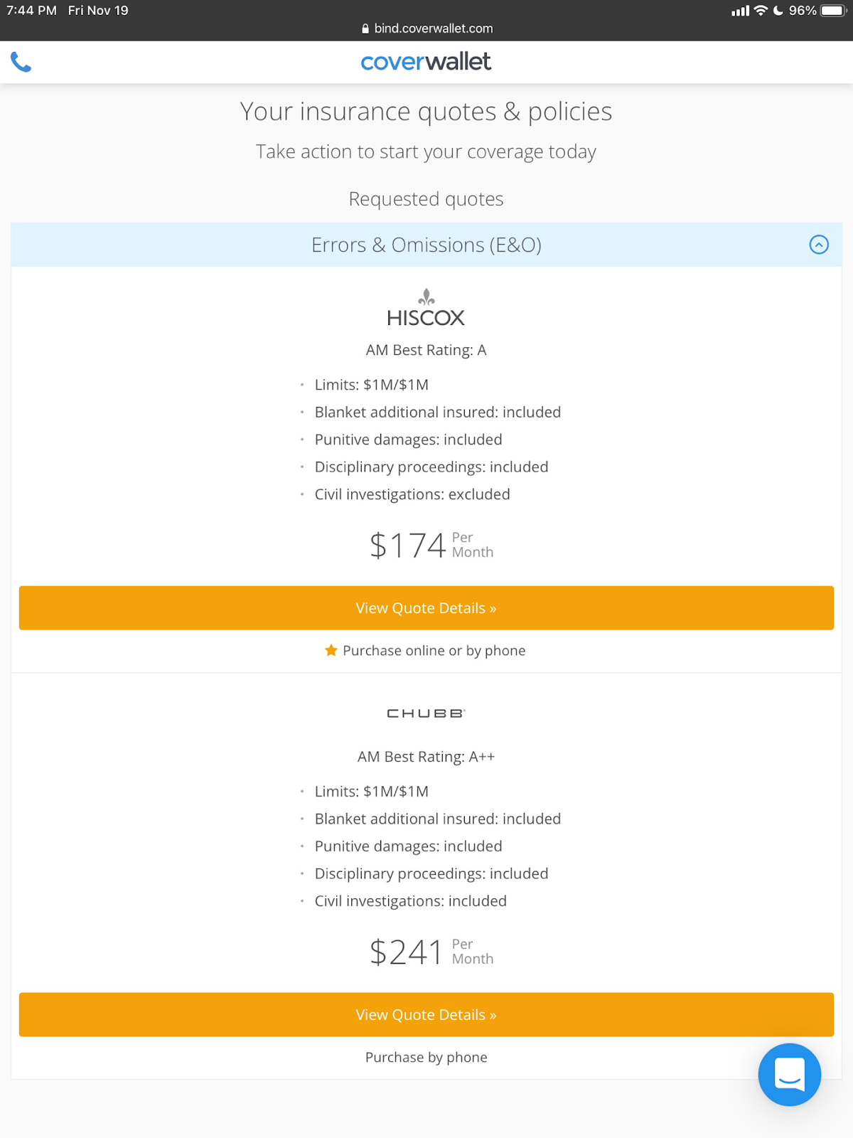Open the chat support bubble
853x1138 pixels.
click(x=789, y=1074)
